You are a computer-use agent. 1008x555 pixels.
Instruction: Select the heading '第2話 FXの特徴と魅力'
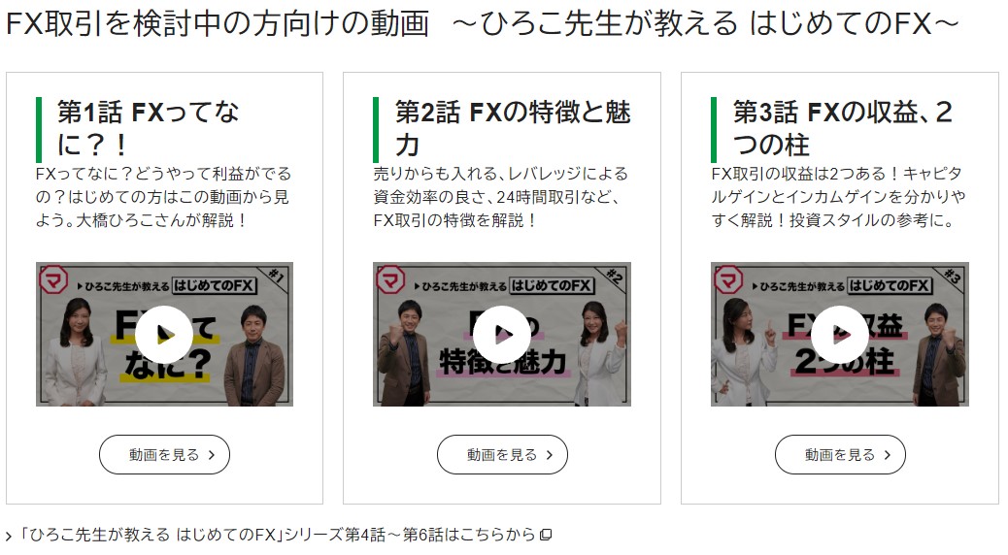click(x=513, y=128)
